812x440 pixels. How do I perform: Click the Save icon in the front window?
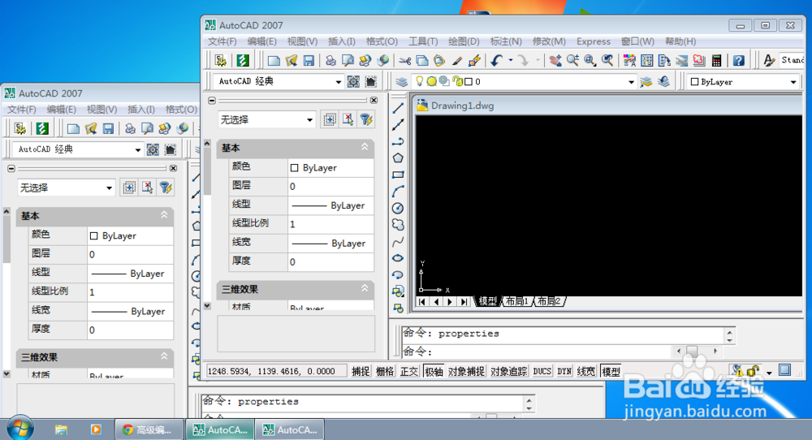coord(309,61)
